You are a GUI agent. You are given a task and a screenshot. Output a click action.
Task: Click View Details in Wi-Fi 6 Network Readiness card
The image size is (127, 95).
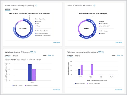pos(119,42)
